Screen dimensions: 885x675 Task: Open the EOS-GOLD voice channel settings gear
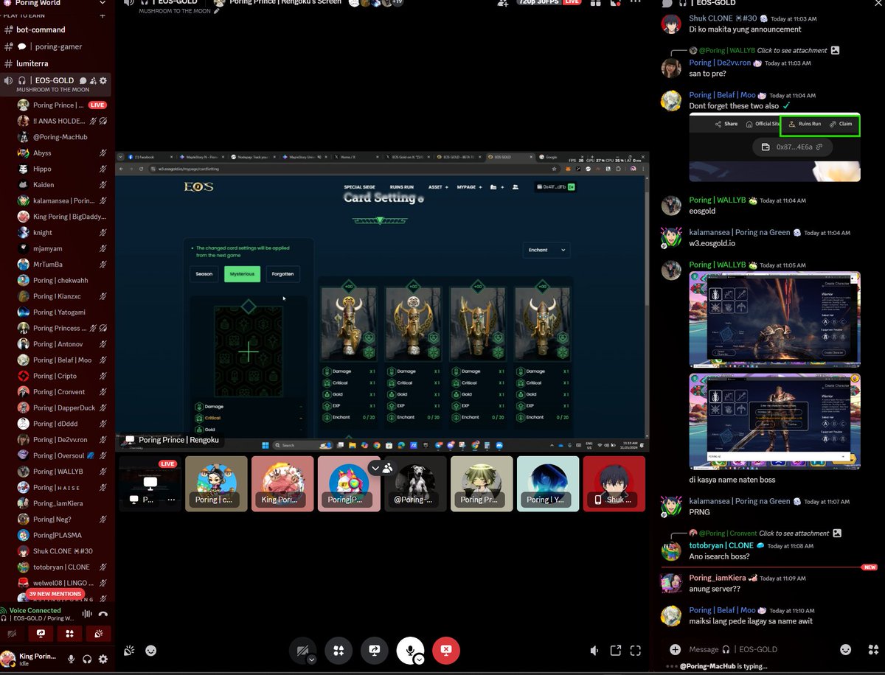pyautogui.click(x=103, y=80)
